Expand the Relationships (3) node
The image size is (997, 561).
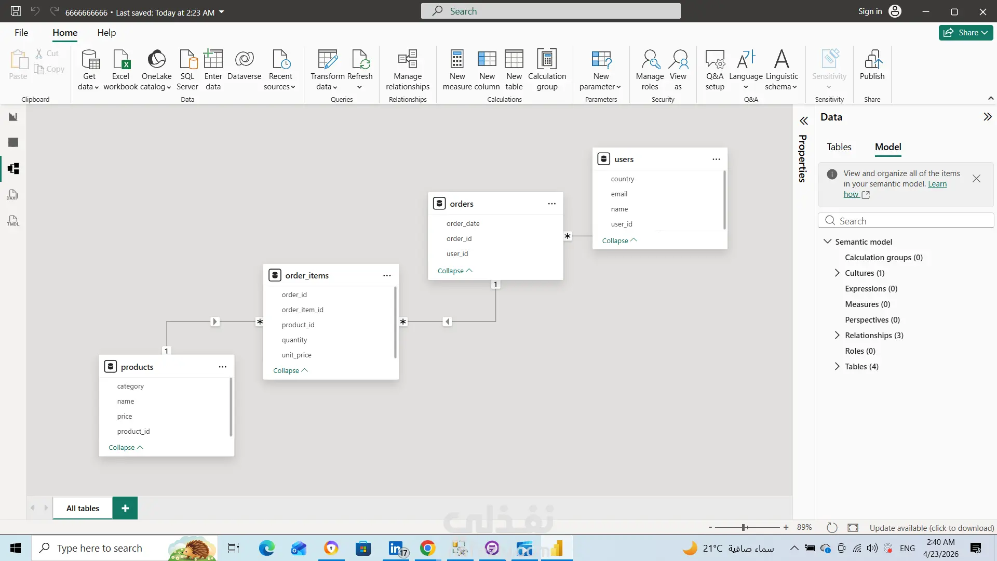pyautogui.click(x=837, y=335)
